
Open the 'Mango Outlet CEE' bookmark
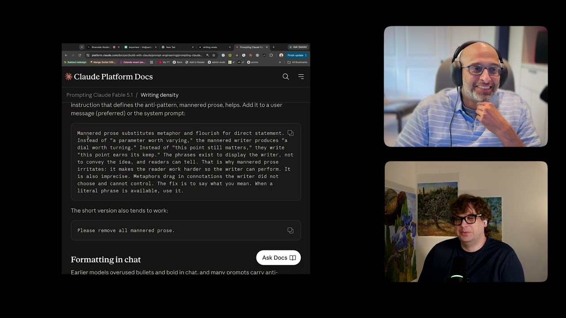tap(103, 62)
